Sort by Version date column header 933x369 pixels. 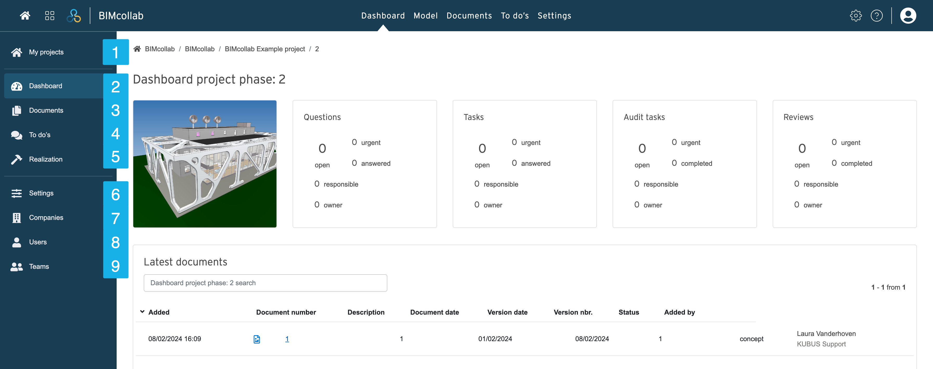pos(507,312)
